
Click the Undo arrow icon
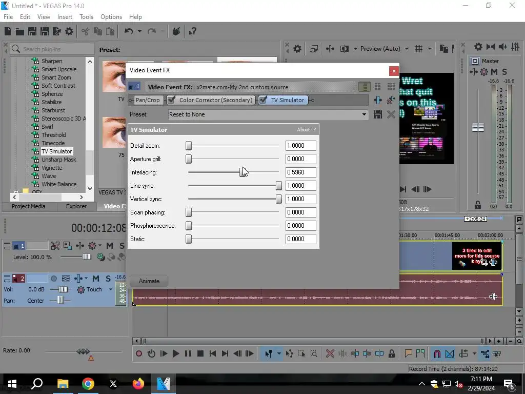point(129,31)
